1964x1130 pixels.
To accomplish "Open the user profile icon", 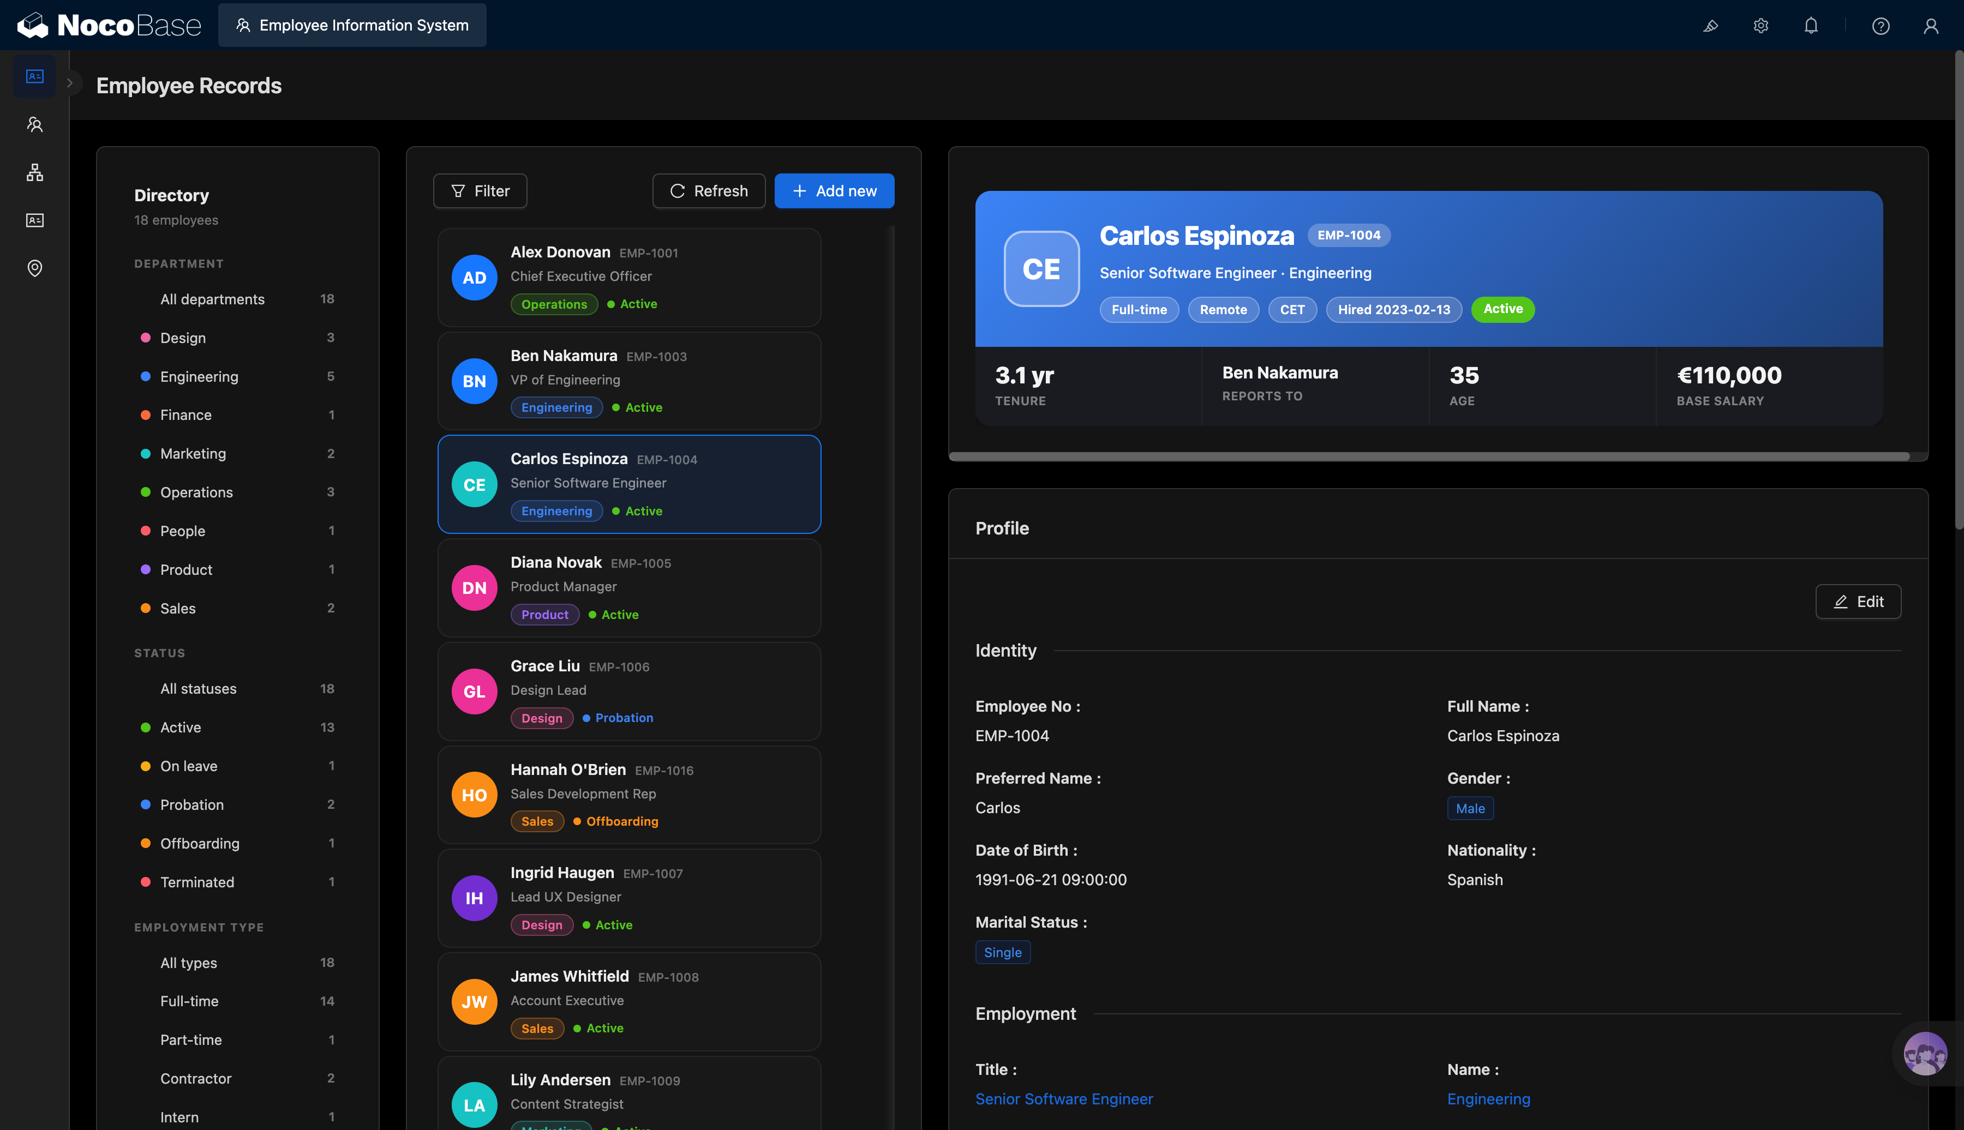I will (x=1931, y=26).
